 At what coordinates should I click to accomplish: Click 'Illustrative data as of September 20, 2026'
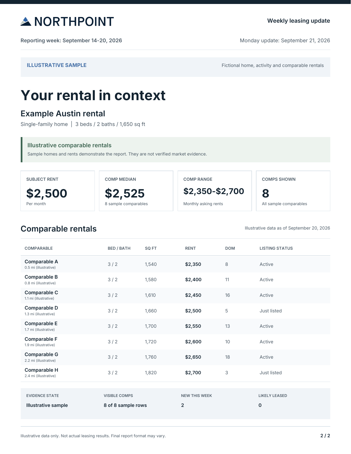(287, 228)
